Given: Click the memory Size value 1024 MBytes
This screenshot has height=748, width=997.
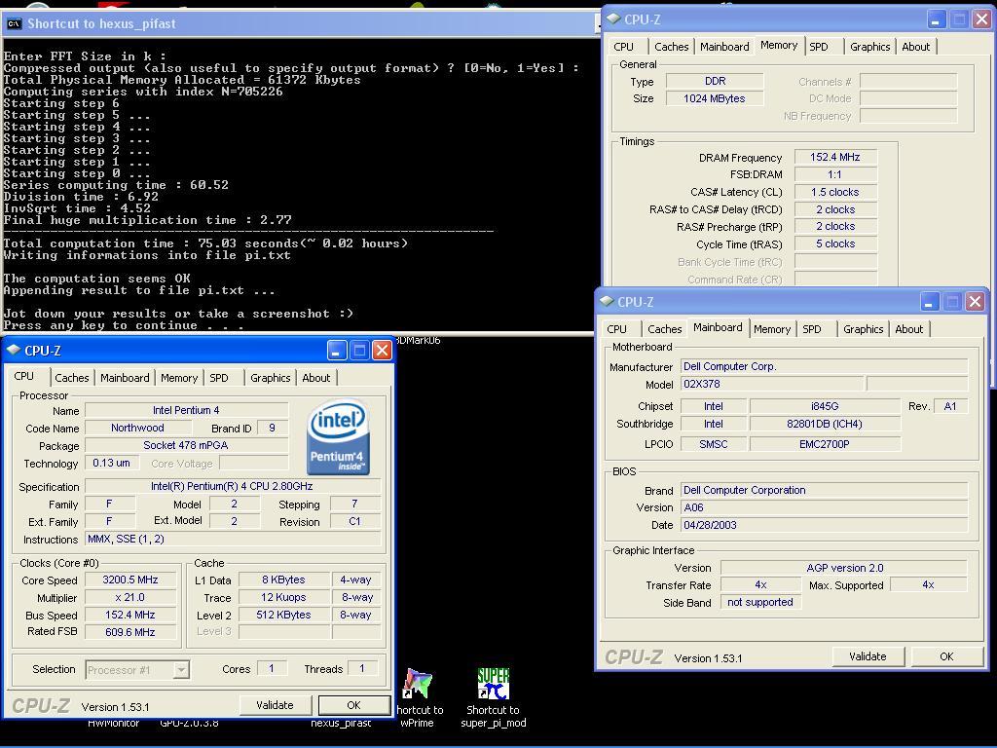Looking at the screenshot, I should point(714,98).
